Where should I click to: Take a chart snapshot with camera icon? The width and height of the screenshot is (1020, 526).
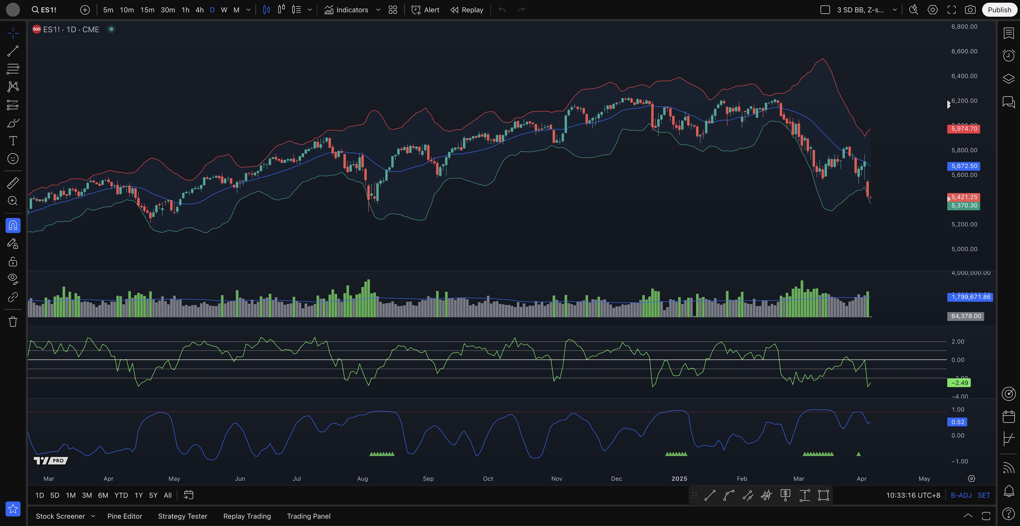(x=970, y=10)
